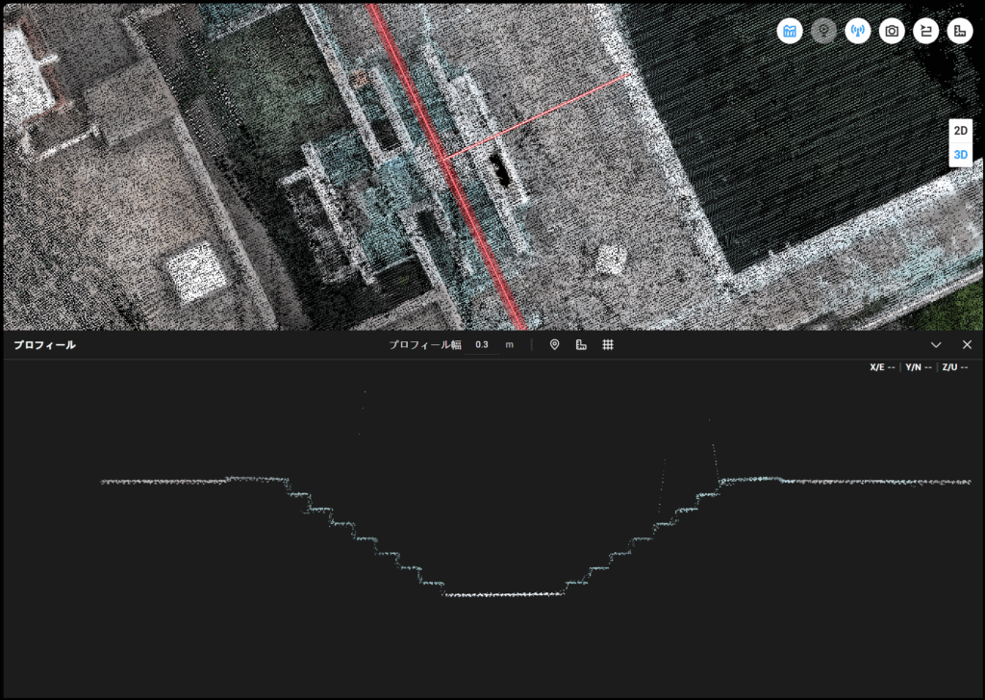Viewport: 985px width, 700px height.
Task: Click the profile width input field
Action: click(482, 345)
